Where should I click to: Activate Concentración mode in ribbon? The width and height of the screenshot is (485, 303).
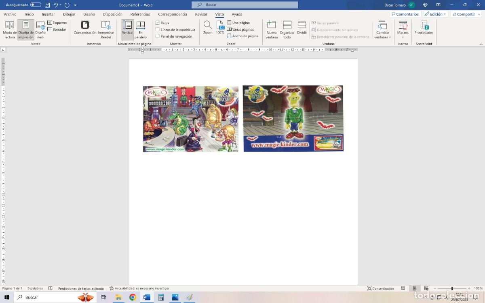(85, 27)
